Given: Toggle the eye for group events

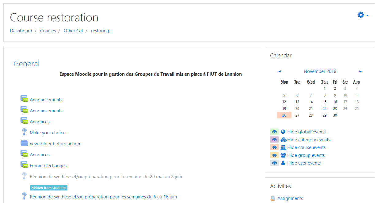Looking at the screenshot, I should (274, 155).
